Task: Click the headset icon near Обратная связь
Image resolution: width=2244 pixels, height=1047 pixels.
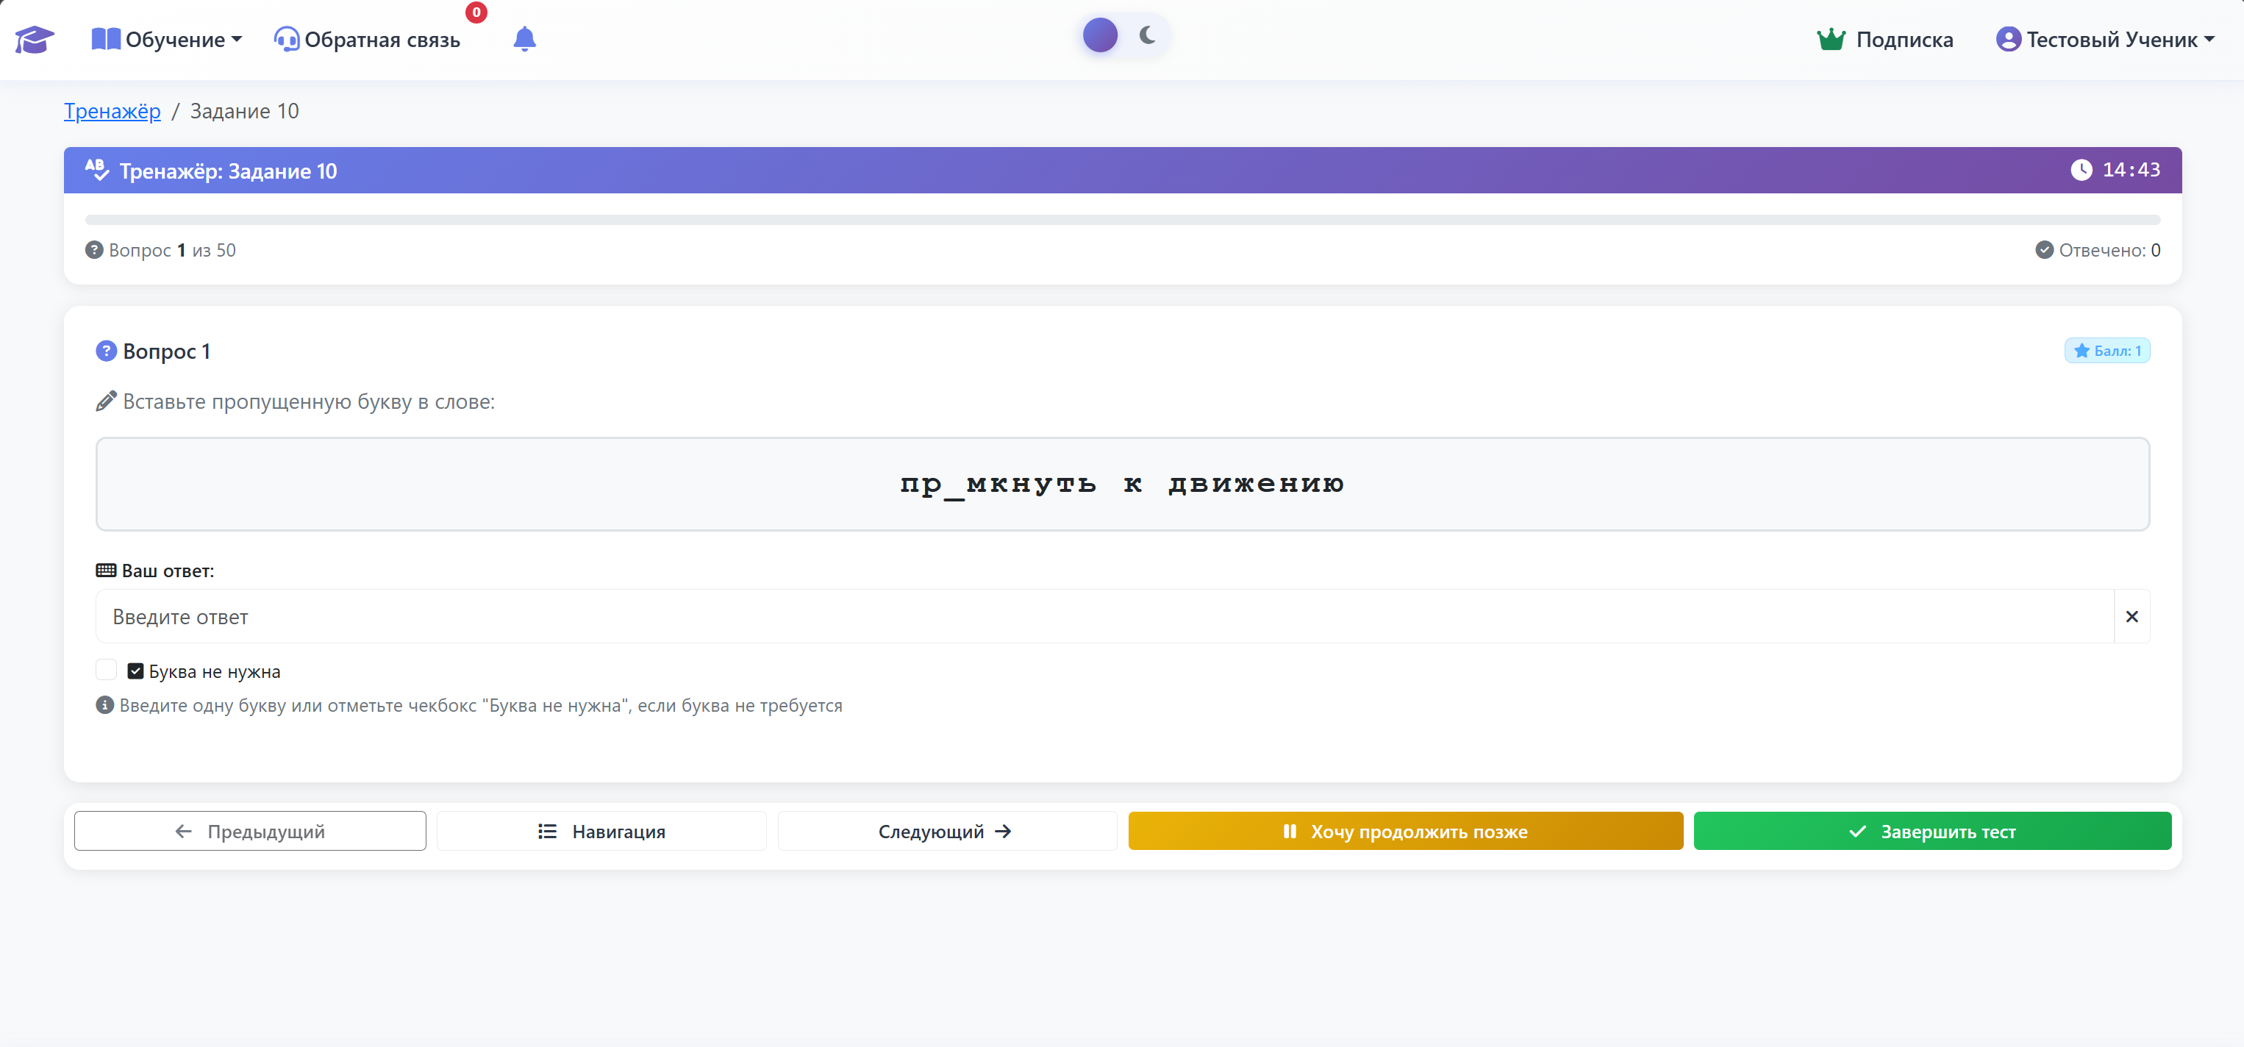Action: tap(287, 39)
